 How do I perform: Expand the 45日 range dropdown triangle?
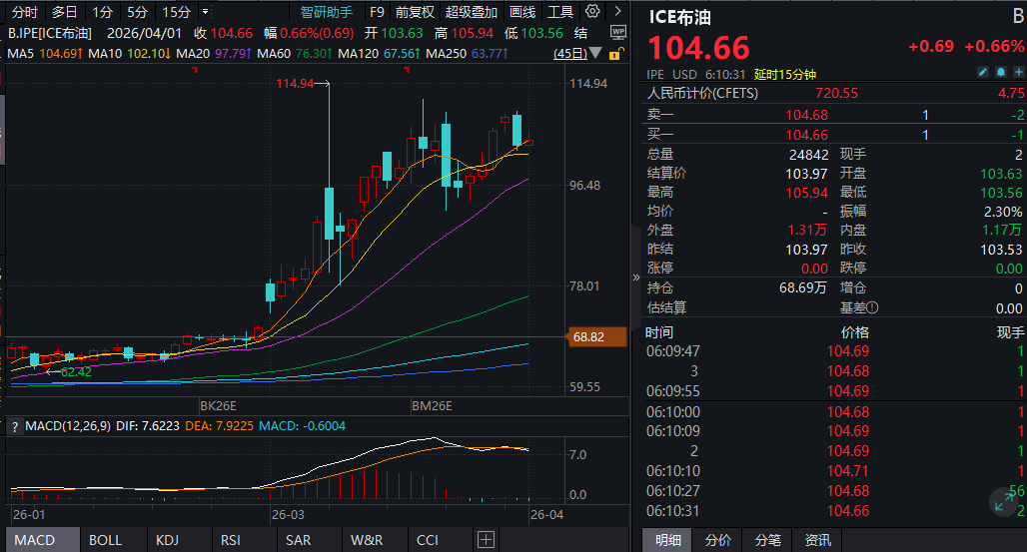pyautogui.click(x=596, y=53)
